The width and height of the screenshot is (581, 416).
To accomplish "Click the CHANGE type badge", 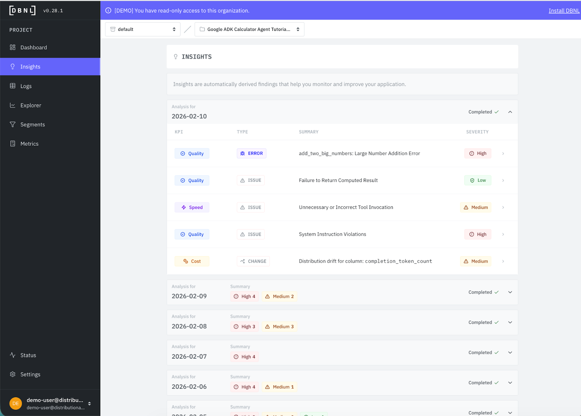I will point(253,261).
